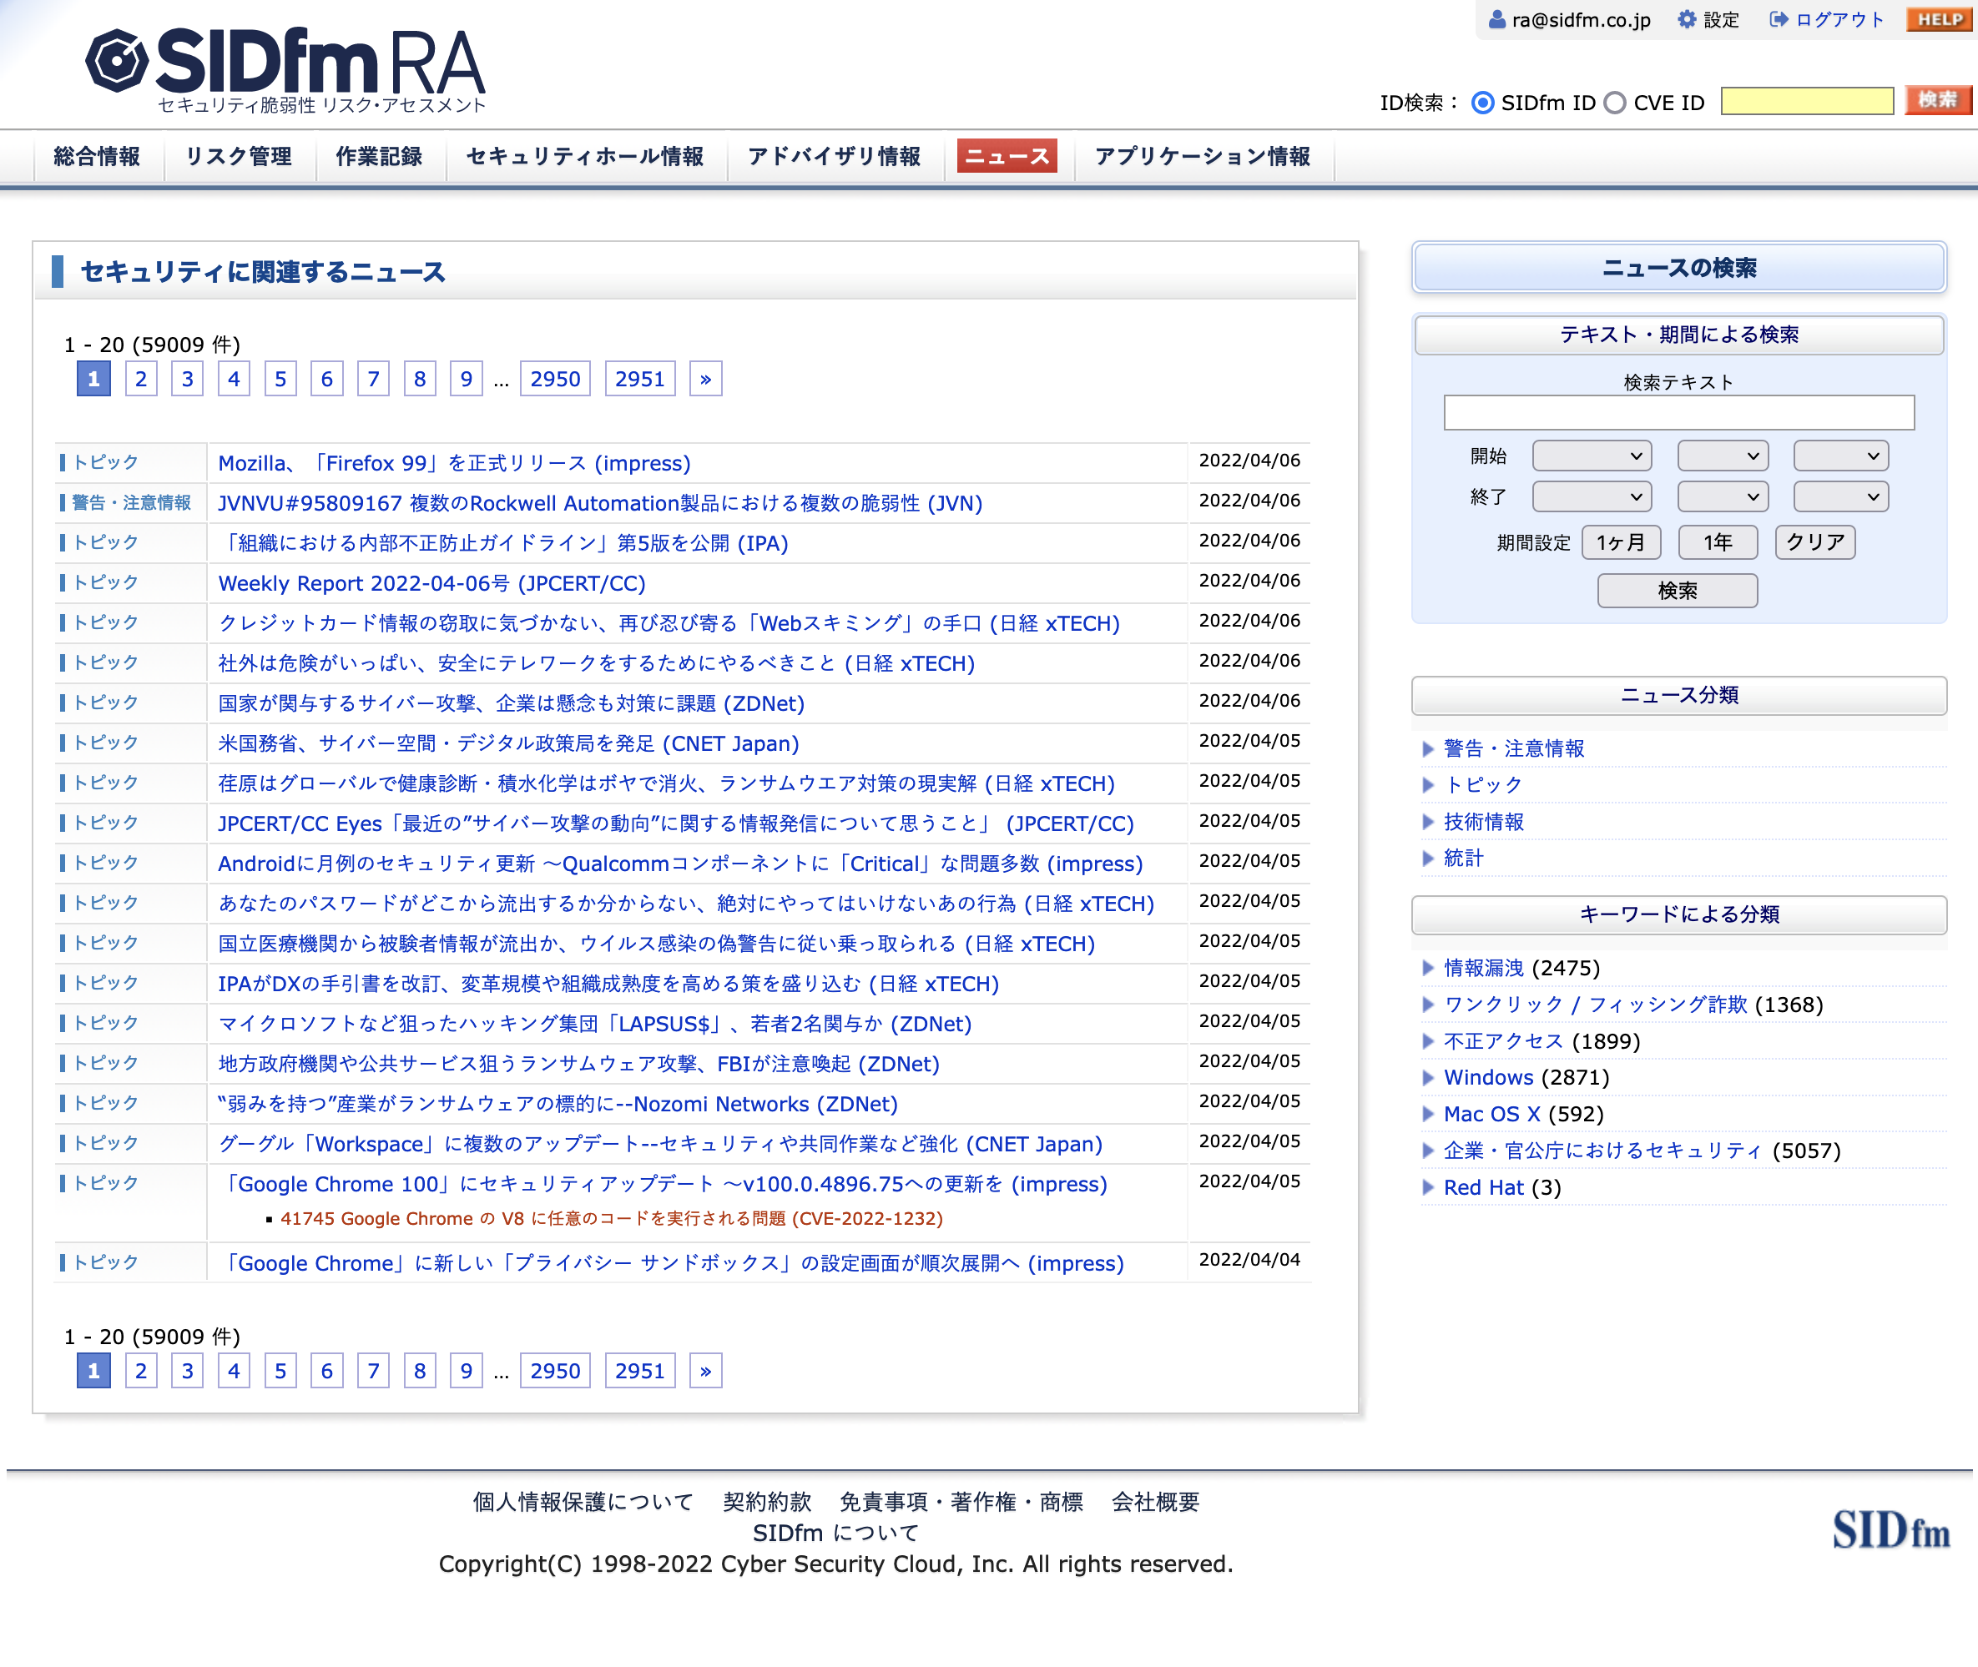Open the Nozomi Networks ransomware article
The width and height of the screenshot is (1978, 1667).
tap(558, 1105)
